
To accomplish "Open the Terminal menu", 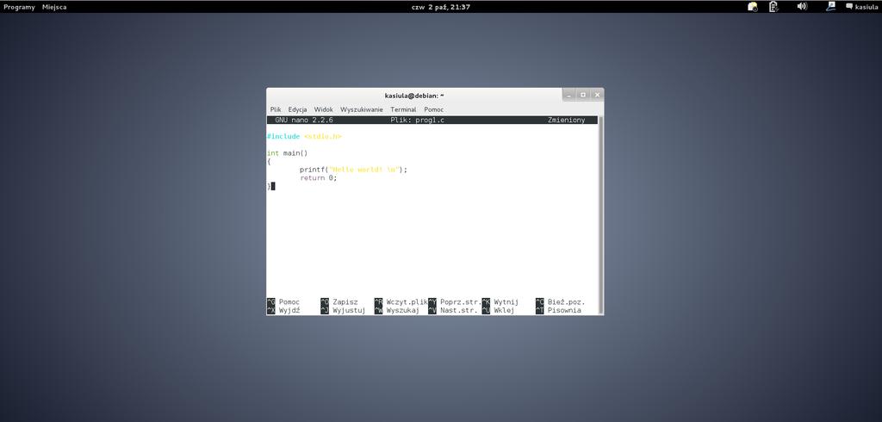I will [x=403, y=109].
